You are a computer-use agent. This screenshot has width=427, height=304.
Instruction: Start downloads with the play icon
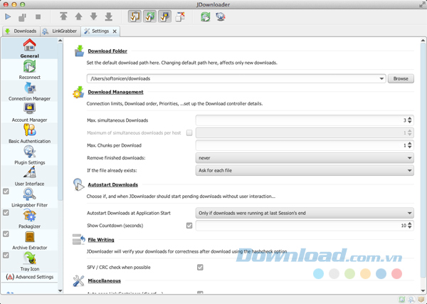pyautogui.click(x=8, y=17)
